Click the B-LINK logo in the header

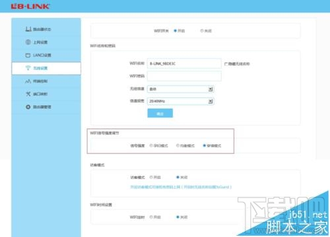(30, 6)
